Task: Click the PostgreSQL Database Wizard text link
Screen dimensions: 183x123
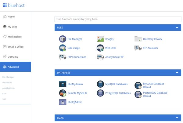Action: tap(155, 94)
